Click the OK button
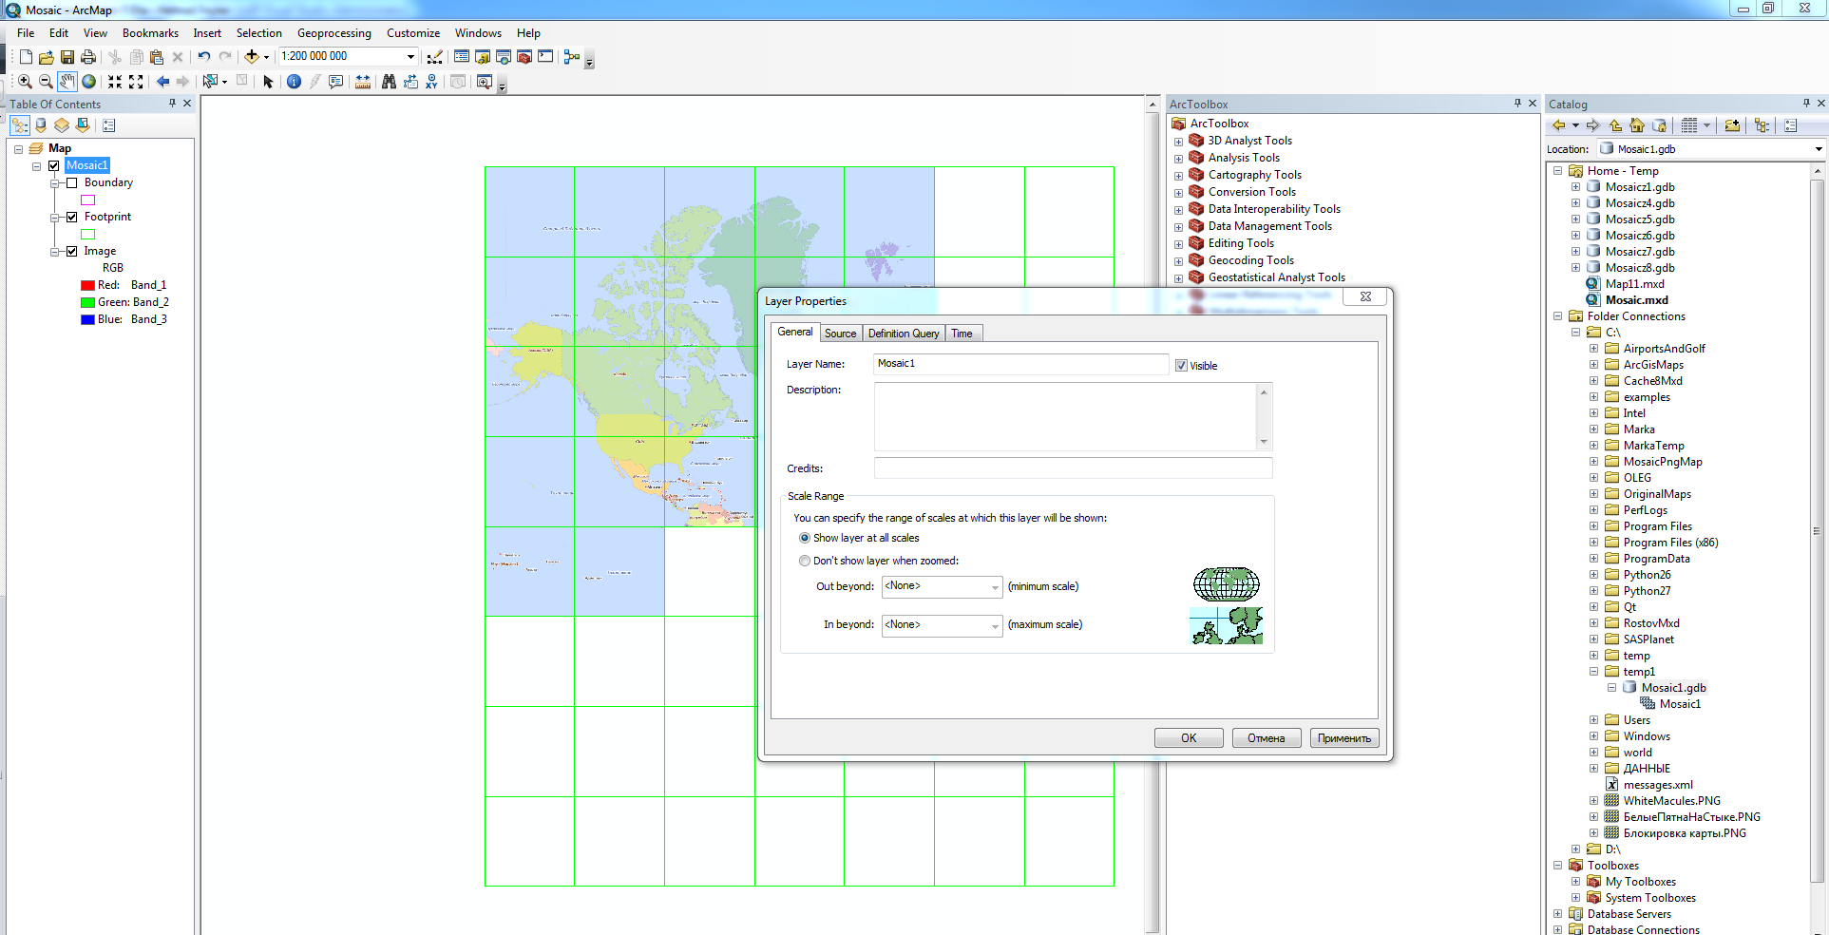 tap(1188, 738)
